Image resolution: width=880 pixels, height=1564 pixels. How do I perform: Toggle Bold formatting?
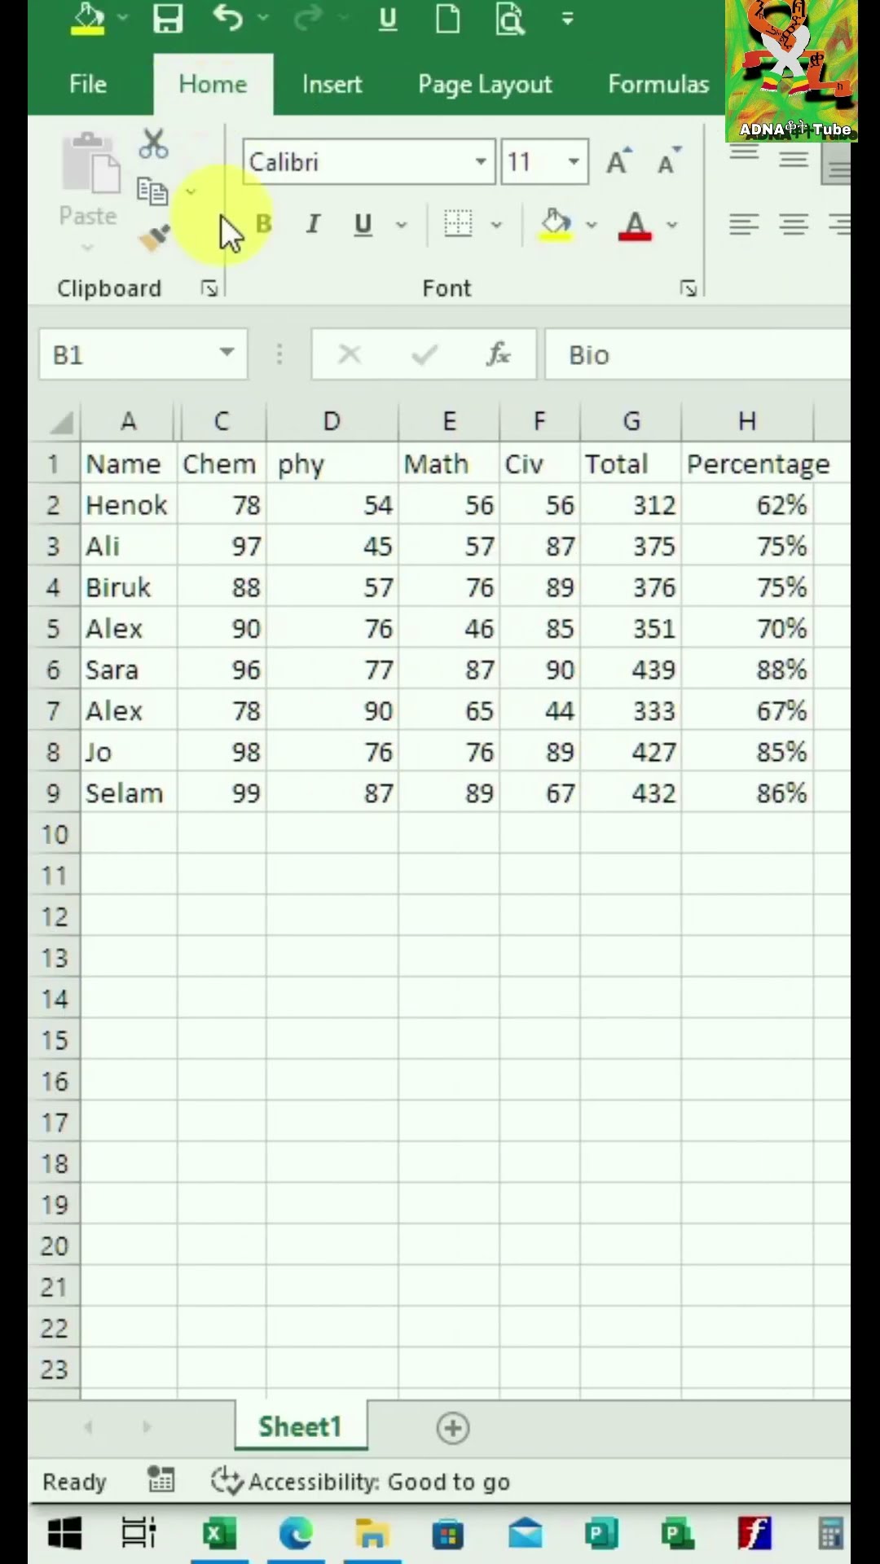pos(263,224)
